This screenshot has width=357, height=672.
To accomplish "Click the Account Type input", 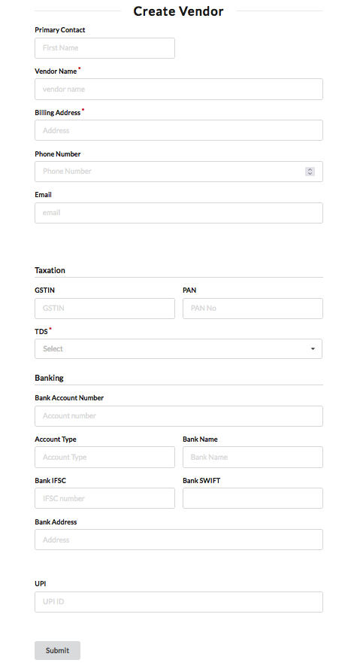I will tap(105, 458).
